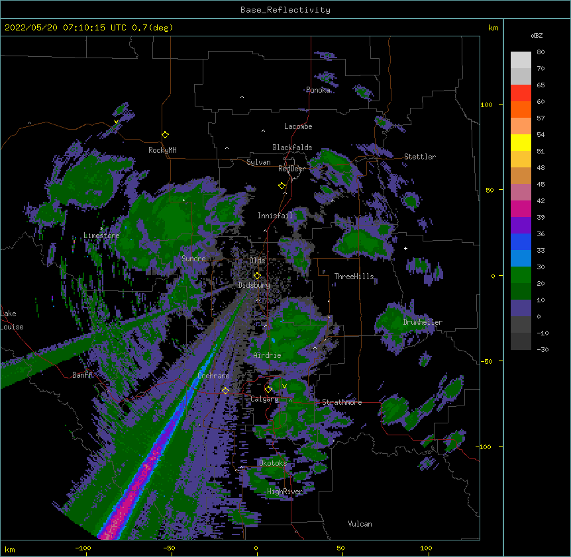The height and width of the screenshot is (557, 571).
Task: Click the 0 tick on horizontal axis
Action: point(256,548)
